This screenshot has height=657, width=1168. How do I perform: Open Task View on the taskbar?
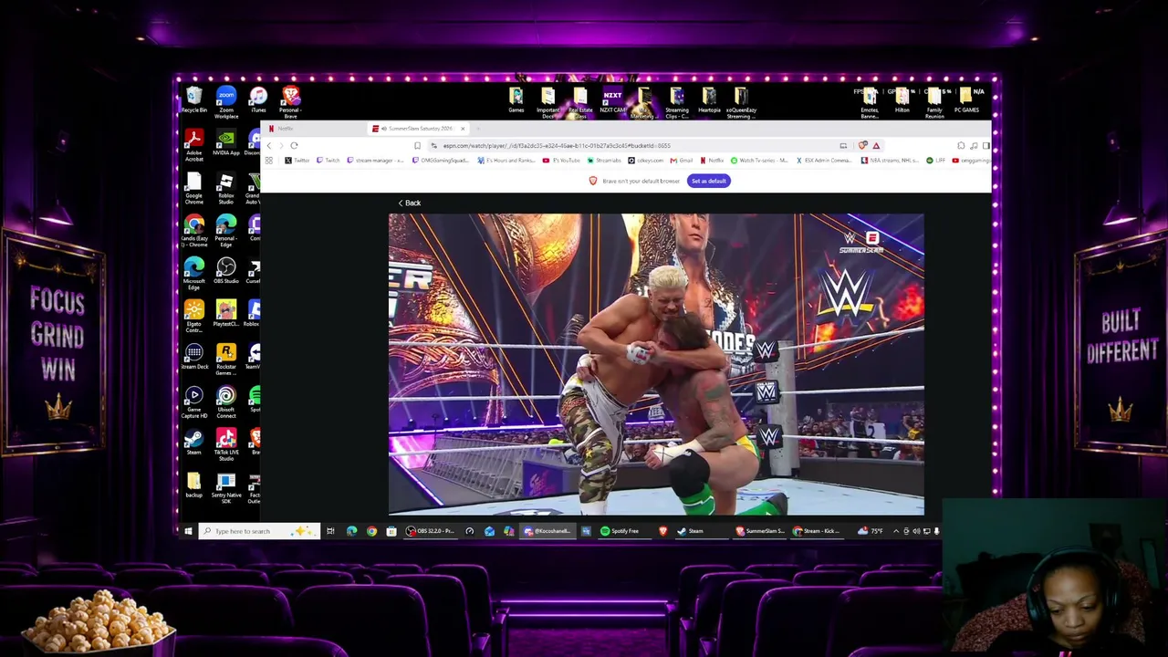click(330, 531)
